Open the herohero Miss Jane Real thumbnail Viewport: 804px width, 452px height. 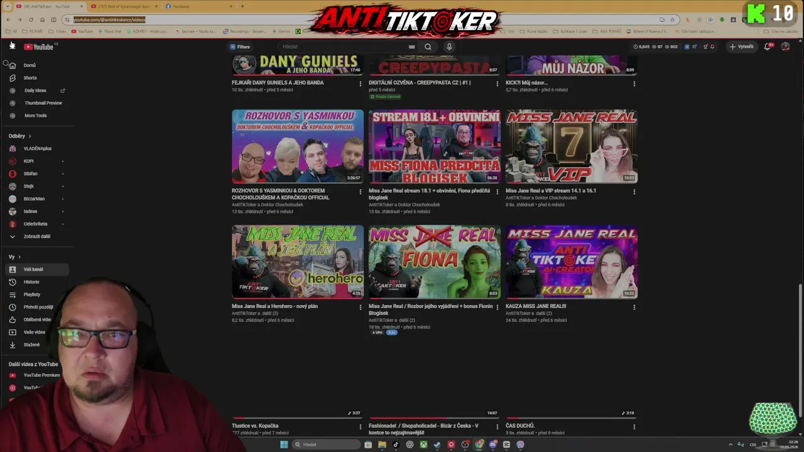coord(298,262)
